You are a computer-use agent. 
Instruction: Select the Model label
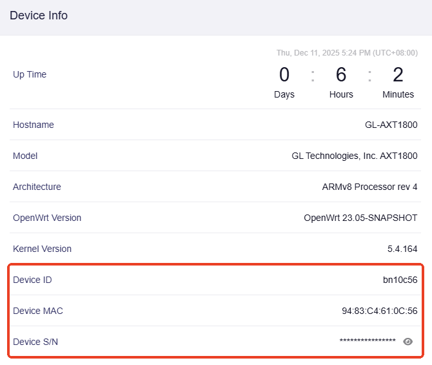point(25,156)
